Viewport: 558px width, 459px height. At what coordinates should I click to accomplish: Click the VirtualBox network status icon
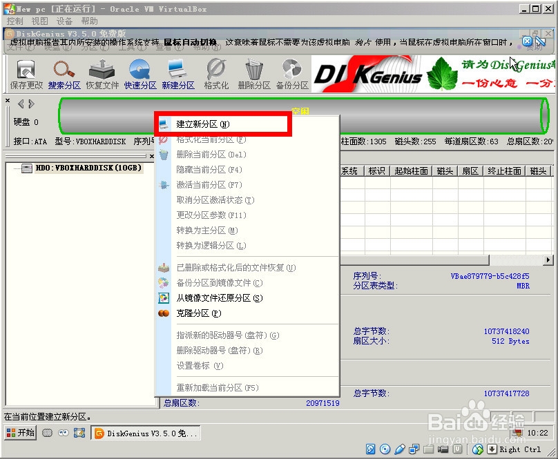pos(414,449)
